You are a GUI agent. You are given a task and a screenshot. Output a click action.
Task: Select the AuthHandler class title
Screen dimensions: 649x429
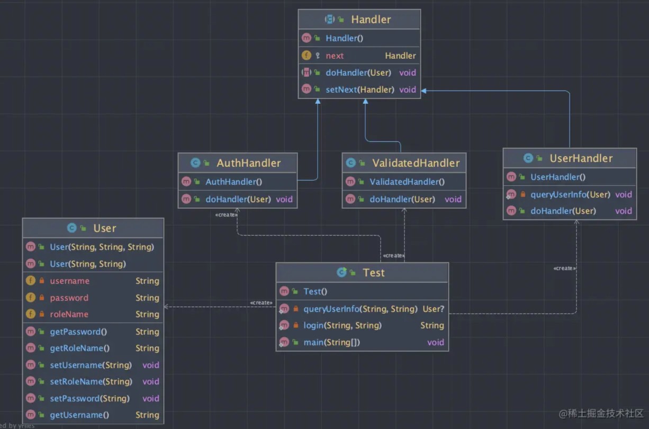(x=249, y=163)
